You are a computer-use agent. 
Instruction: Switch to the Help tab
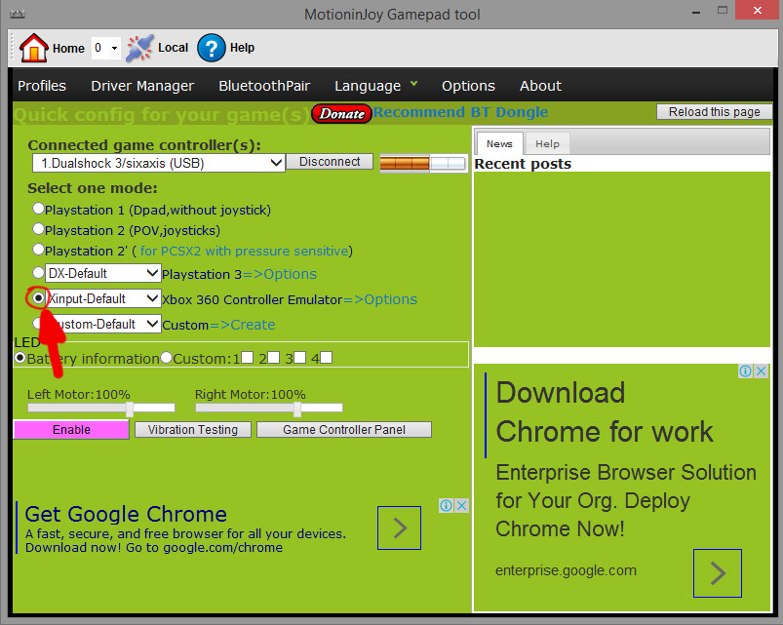tap(547, 143)
